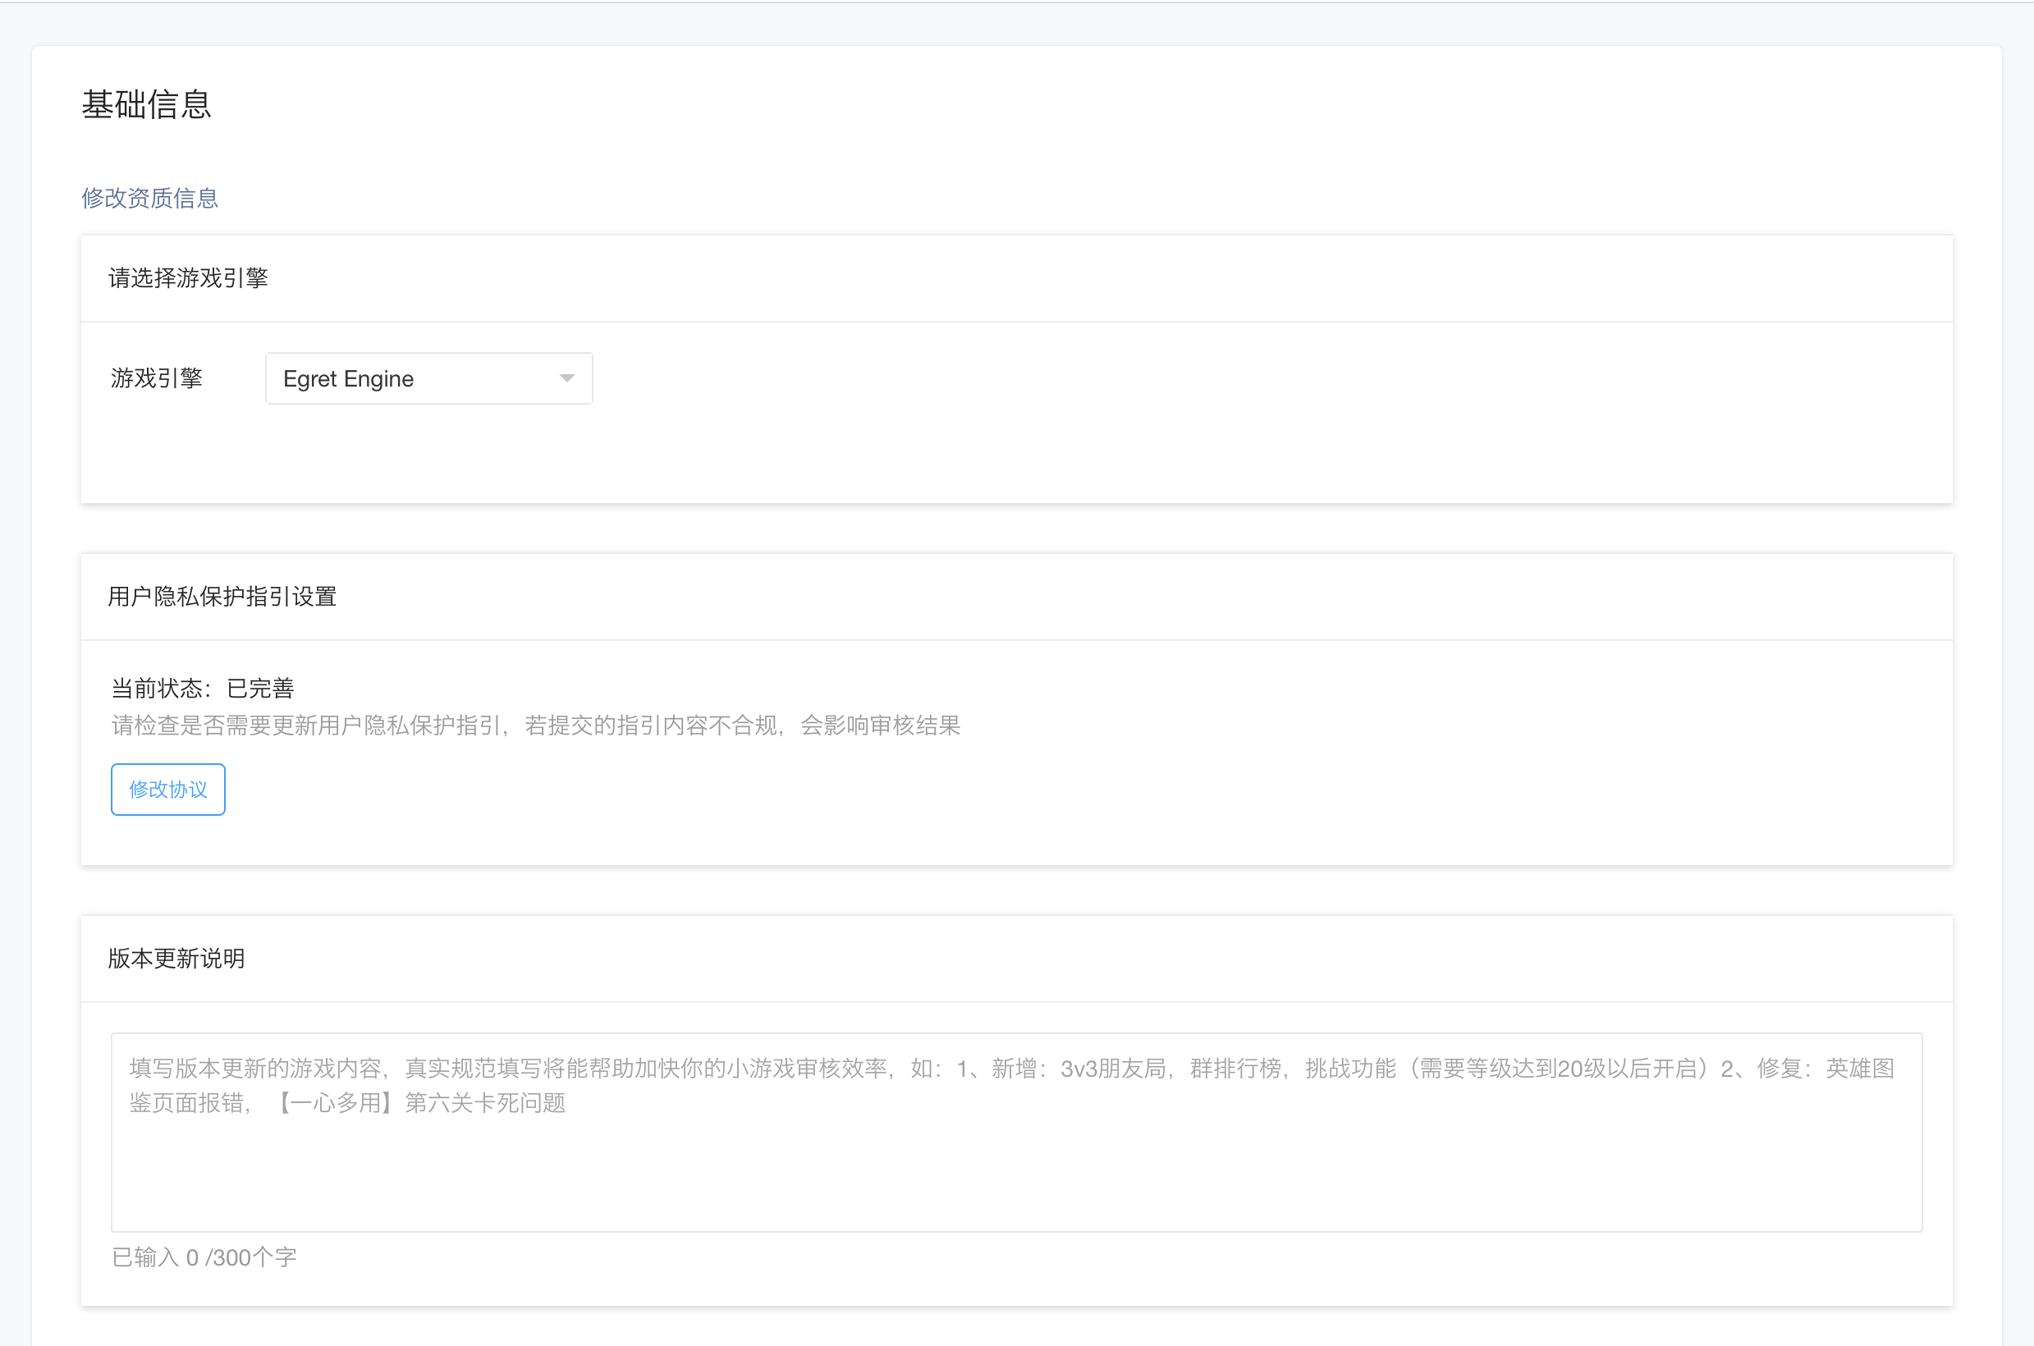This screenshot has height=1346, width=2034.
Task: Click the privacy guideline hint text
Action: (535, 726)
